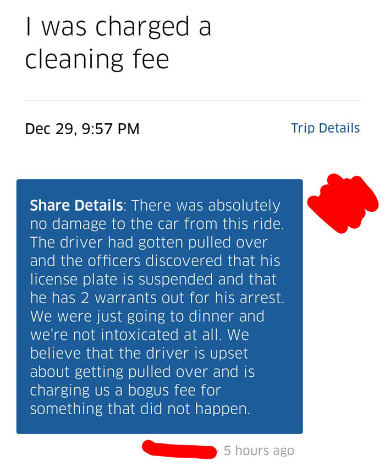Viewport: 385px width, 472px height.
Task: Open the Trip Details link
Action: click(325, 128)
